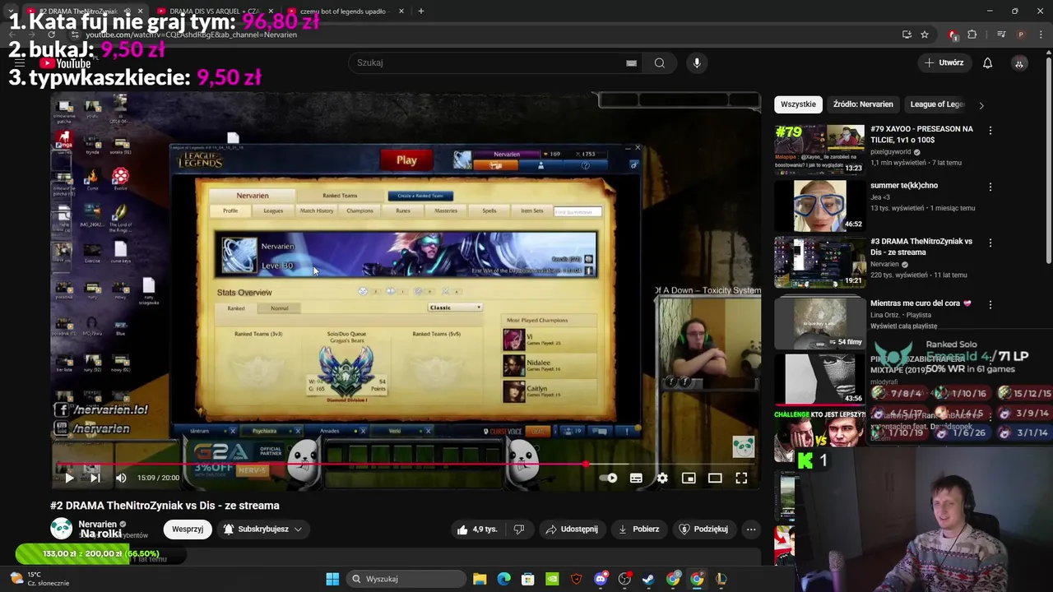Open Chrome three-dot menu
Image resolution: width=1053 pixels, height=592 pixels.
(x=1041, y=35)
